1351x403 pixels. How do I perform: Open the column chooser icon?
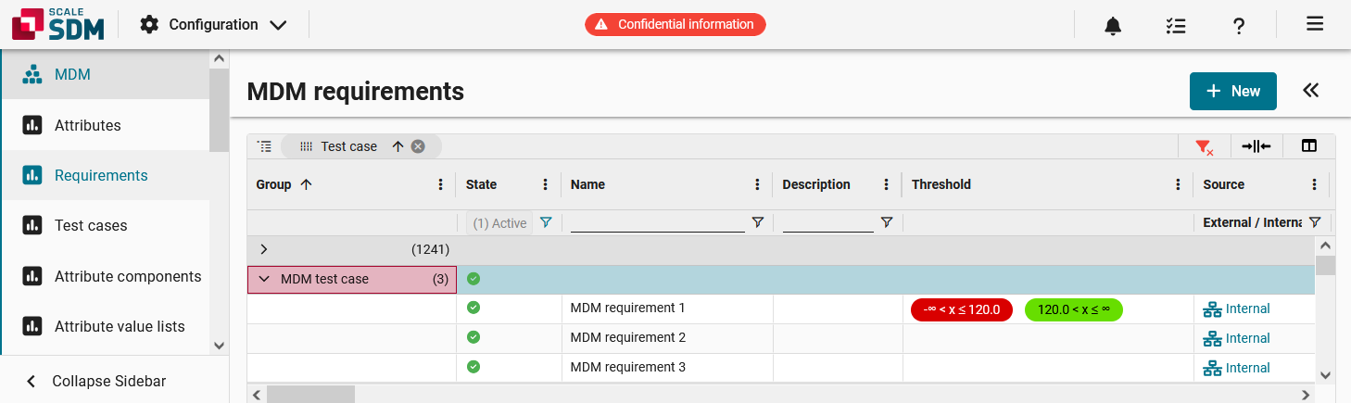pos(1308,146)
